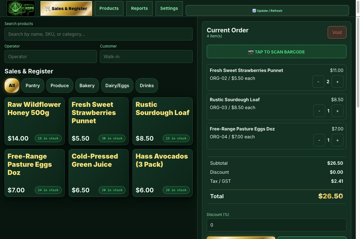Open the Reports tab
The height and width of the screenshot is (239, 360).
(139, 8)
